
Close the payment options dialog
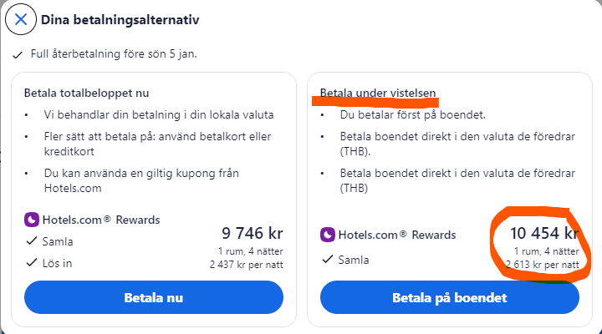tap(22, 19)
